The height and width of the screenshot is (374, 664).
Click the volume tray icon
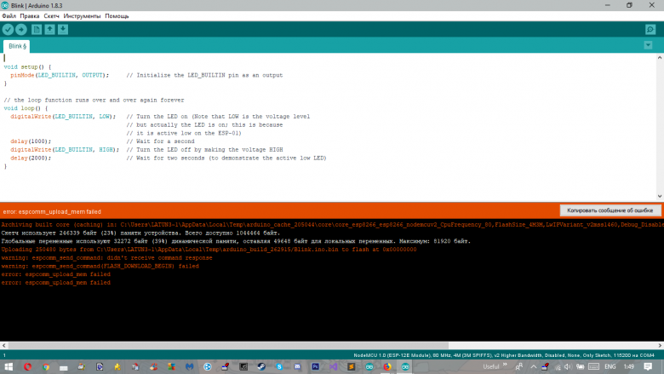click(568, 367)
